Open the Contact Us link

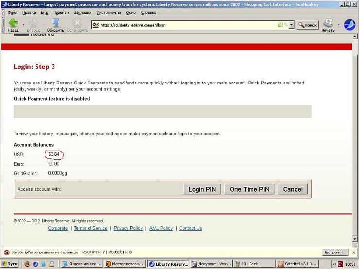(x=191, y=228)
